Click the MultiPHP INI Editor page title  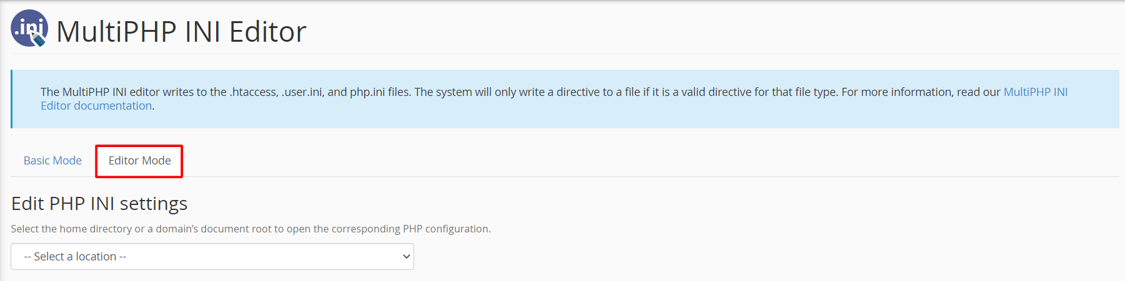point(181,32)
